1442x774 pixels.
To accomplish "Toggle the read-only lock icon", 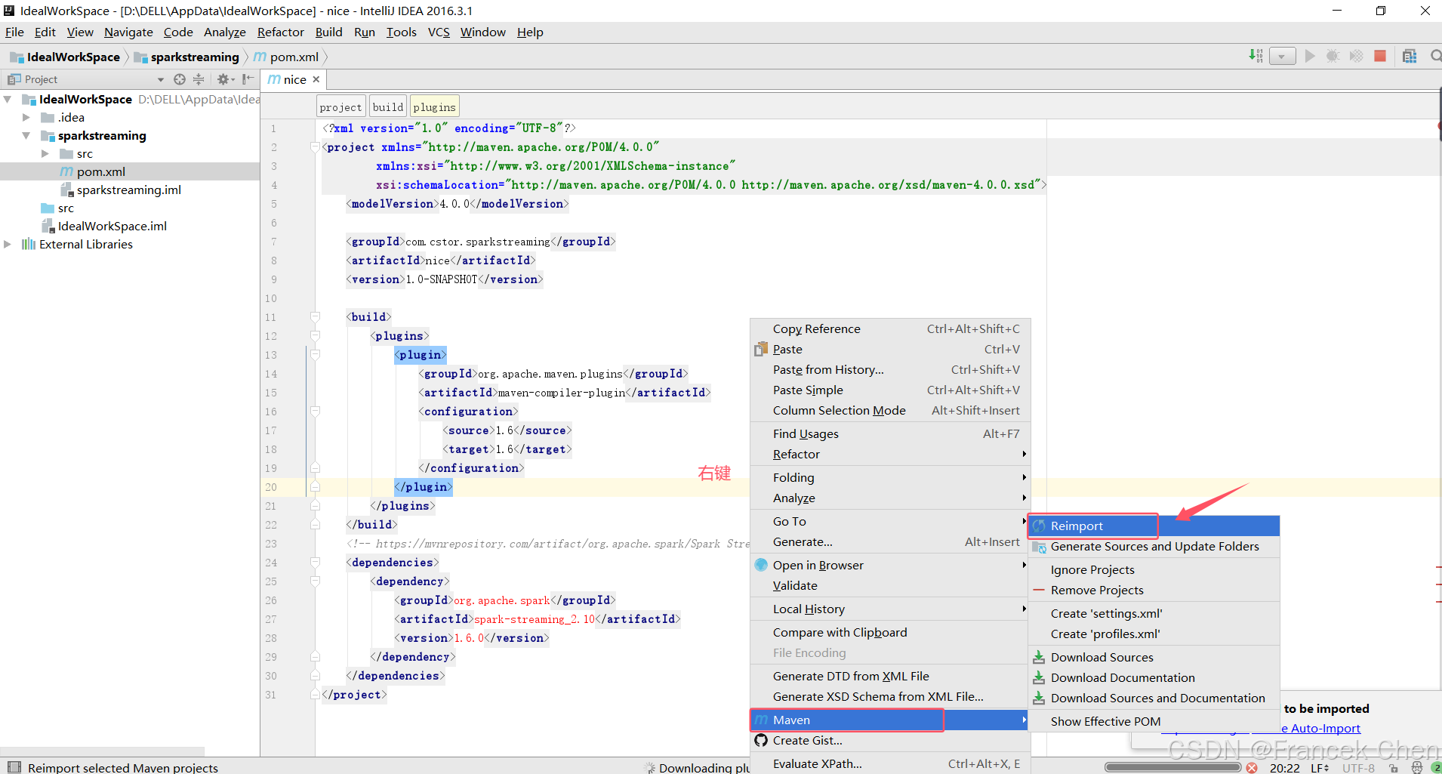I will click(1394, 767).
